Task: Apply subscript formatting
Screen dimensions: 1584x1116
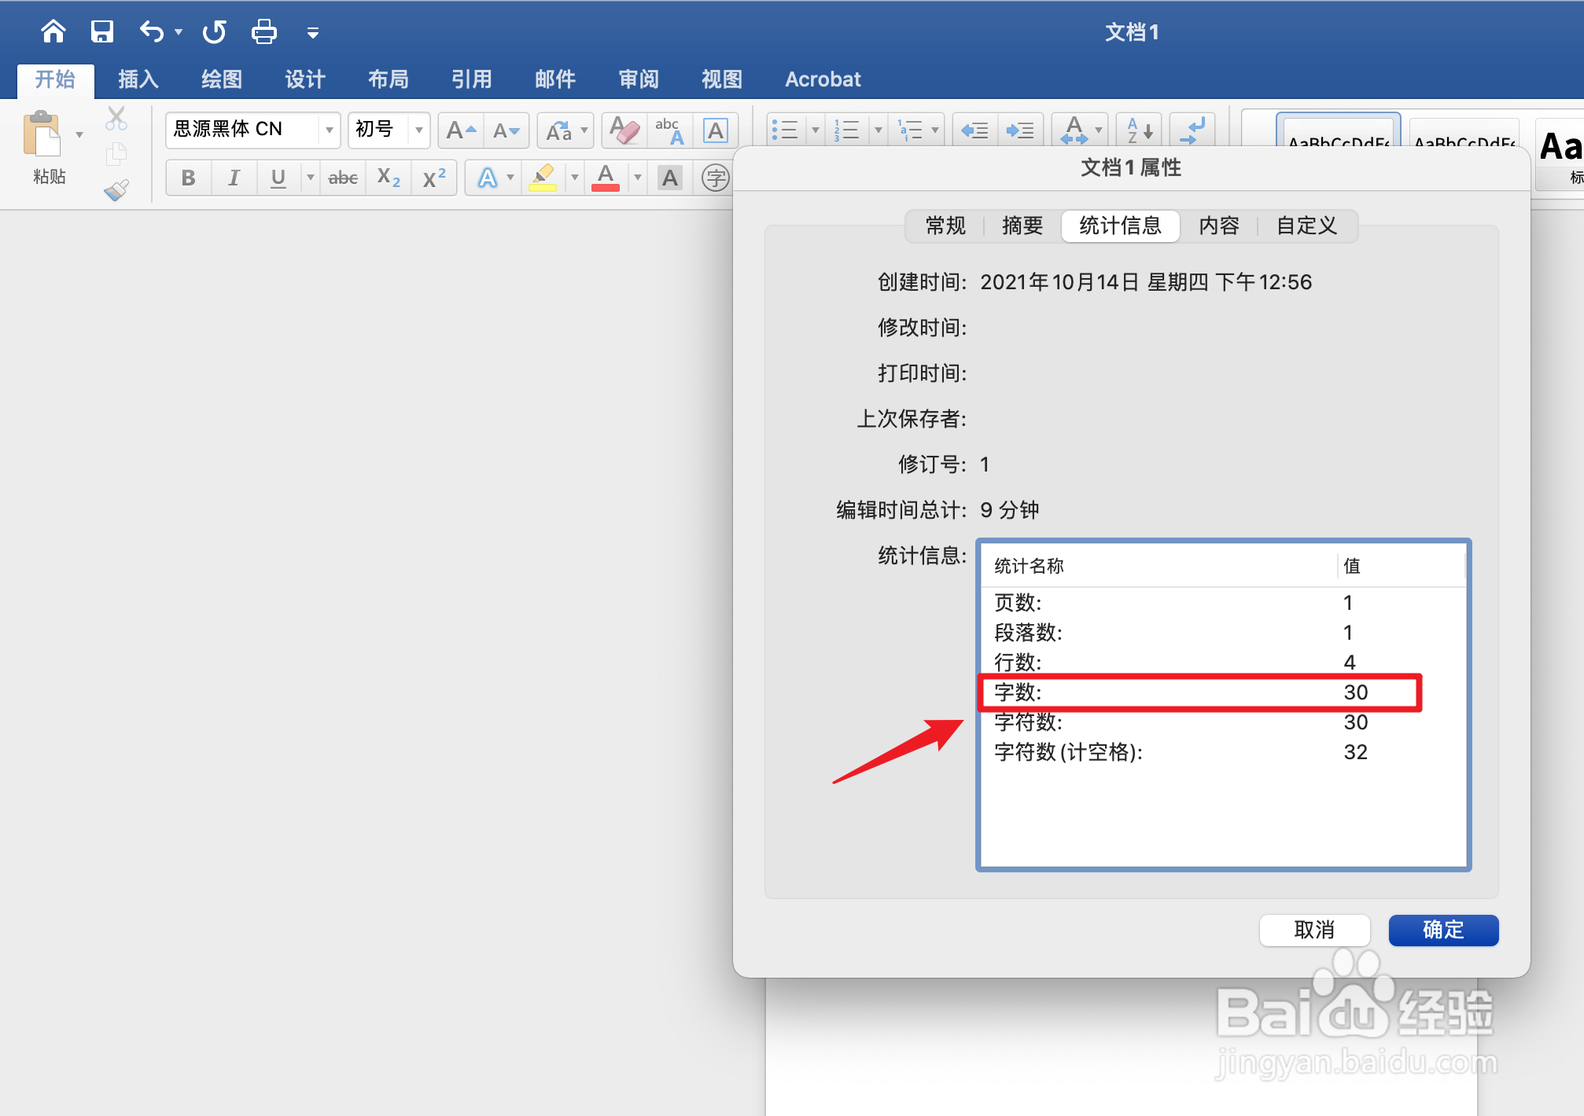Action: [388, 178]
